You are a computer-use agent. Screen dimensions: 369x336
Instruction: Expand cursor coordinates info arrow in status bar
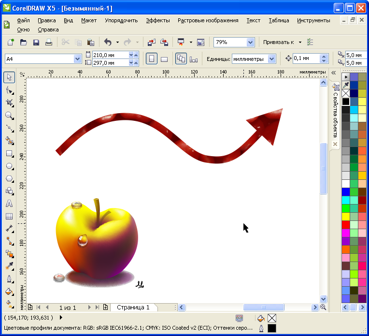pyautogui.click(x=61, y=317)
